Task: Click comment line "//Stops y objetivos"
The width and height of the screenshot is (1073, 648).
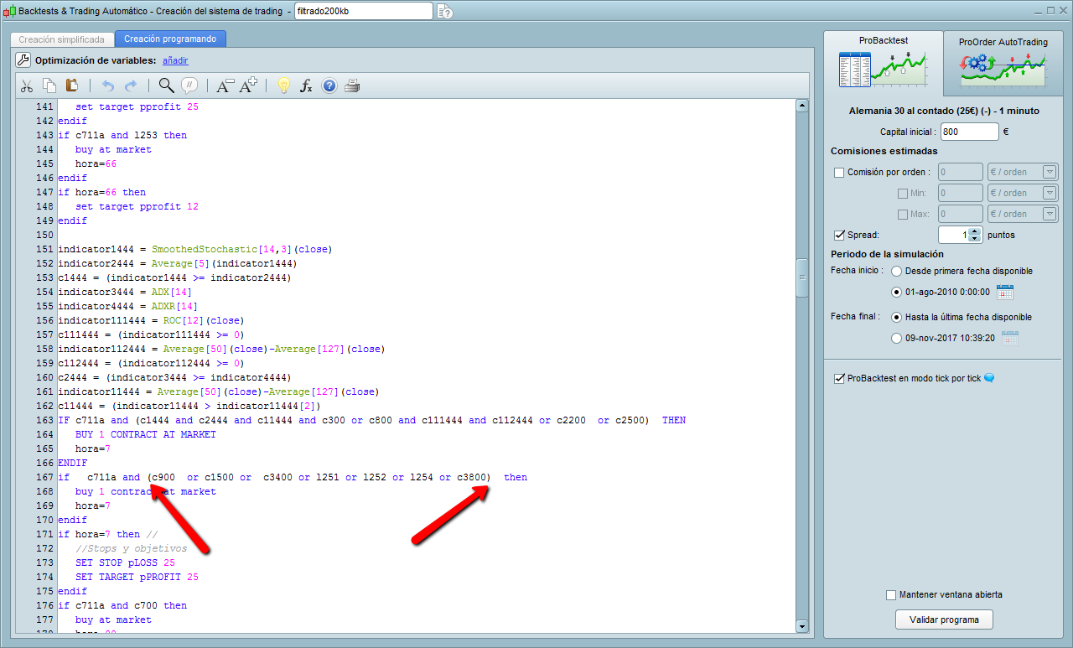Action: click(x=131, y=548)
